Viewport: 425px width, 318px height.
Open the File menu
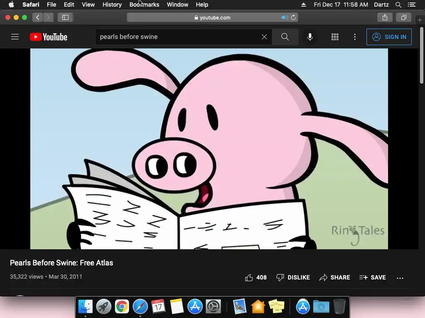point(51,5)
